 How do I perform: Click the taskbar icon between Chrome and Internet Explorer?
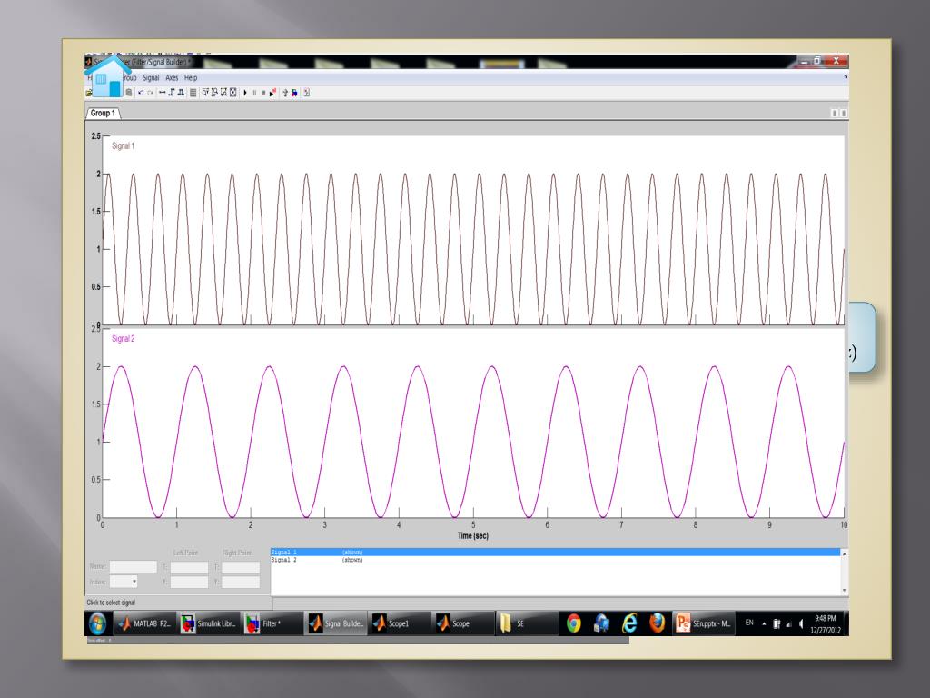(601, 623)
